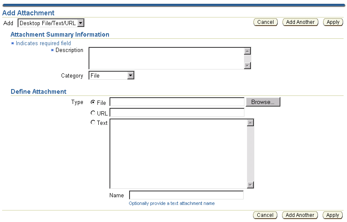Focus the File path input field
Screen dimensions: 347x222
pos(177,102)
